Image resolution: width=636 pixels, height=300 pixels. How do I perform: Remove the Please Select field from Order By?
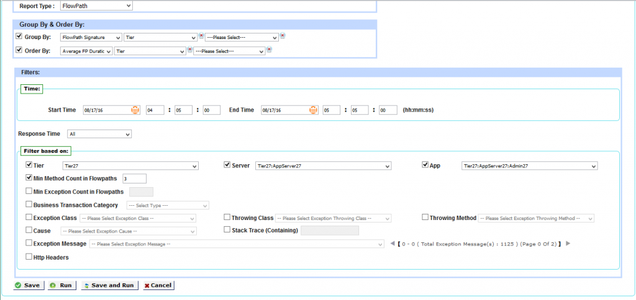click(x=269, y=50)
